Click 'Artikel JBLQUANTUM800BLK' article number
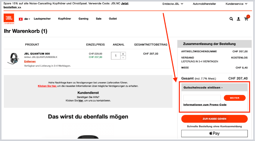 [41, 57]
